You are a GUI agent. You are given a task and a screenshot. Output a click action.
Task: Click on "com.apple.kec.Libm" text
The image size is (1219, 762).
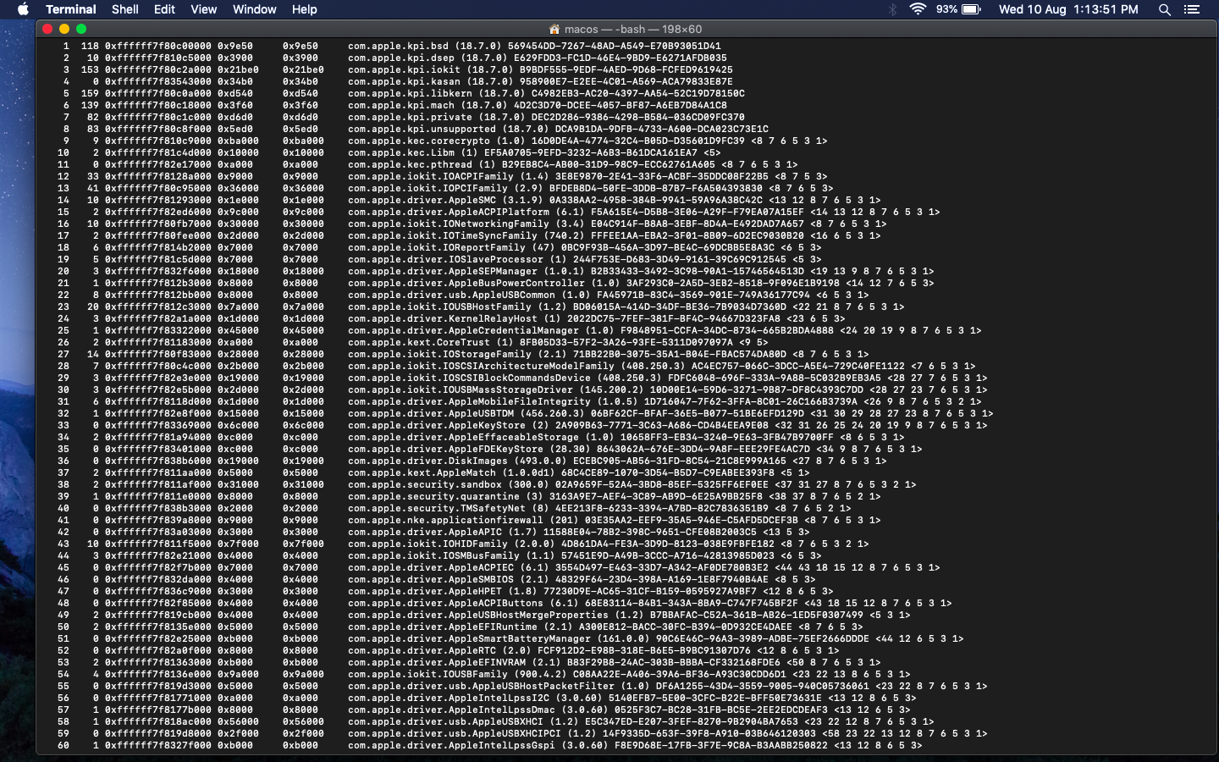point(401,153)
